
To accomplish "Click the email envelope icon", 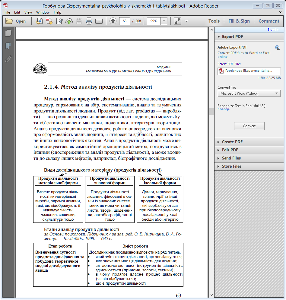I will [99, 21].
